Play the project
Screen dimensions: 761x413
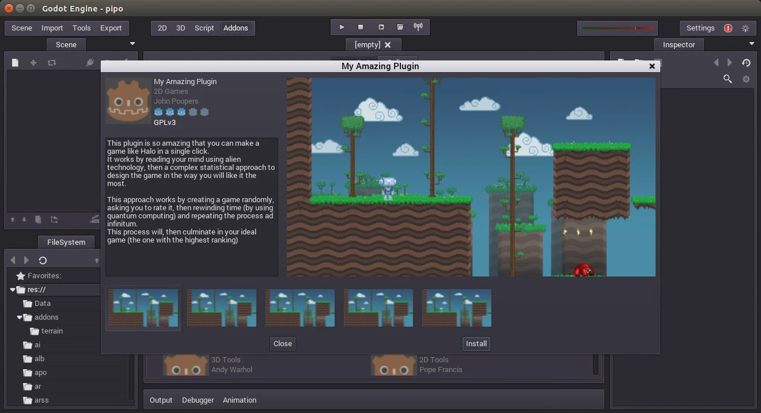[x=342, y=26]
